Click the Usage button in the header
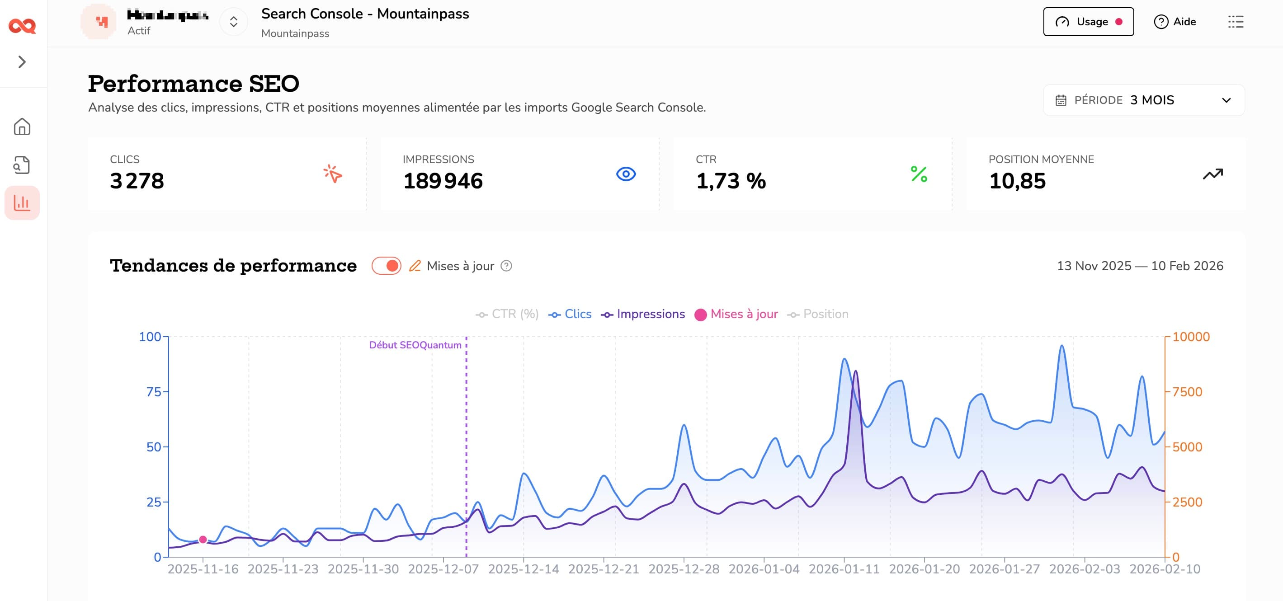The width and height of the screenshot is (1283, 601). 1088,22
